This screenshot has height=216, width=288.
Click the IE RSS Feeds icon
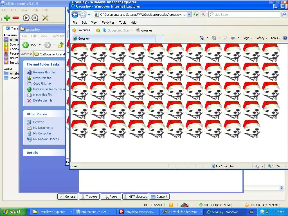click(214, 38)
